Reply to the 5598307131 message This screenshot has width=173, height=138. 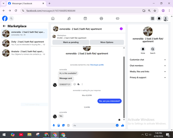79,84
